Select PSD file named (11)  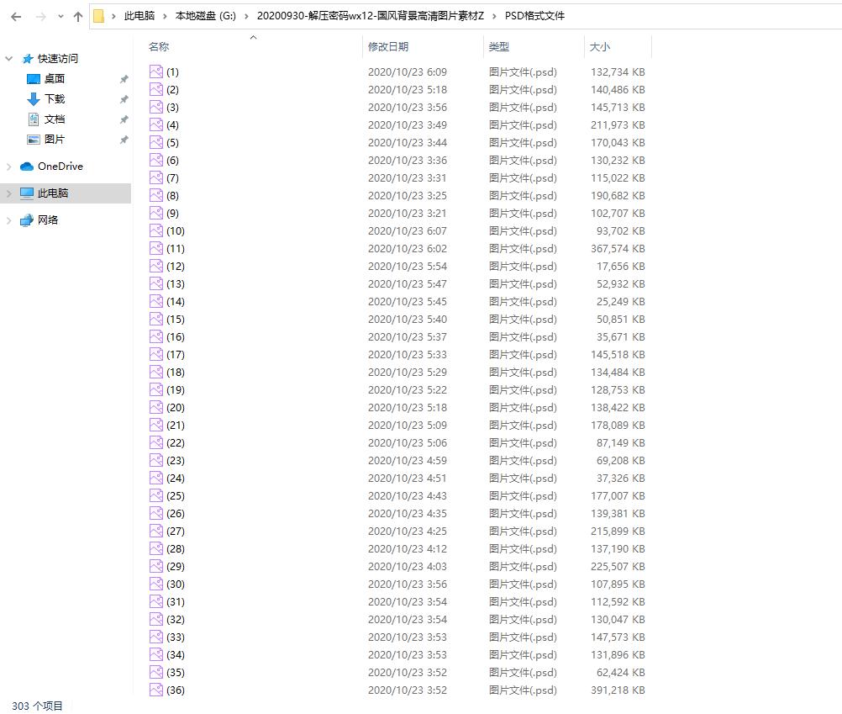(175, 249)
